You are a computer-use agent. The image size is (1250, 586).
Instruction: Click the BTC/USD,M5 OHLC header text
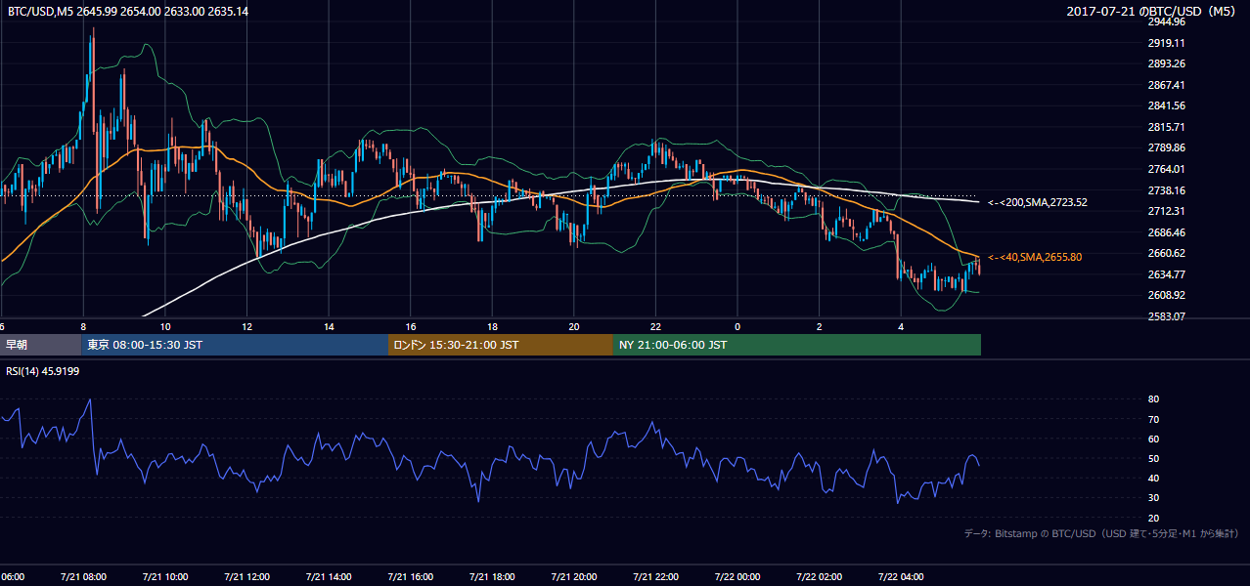128,11
